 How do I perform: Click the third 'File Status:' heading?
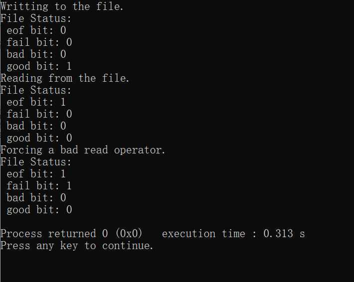pyautogui.click(x=36, y=162)
